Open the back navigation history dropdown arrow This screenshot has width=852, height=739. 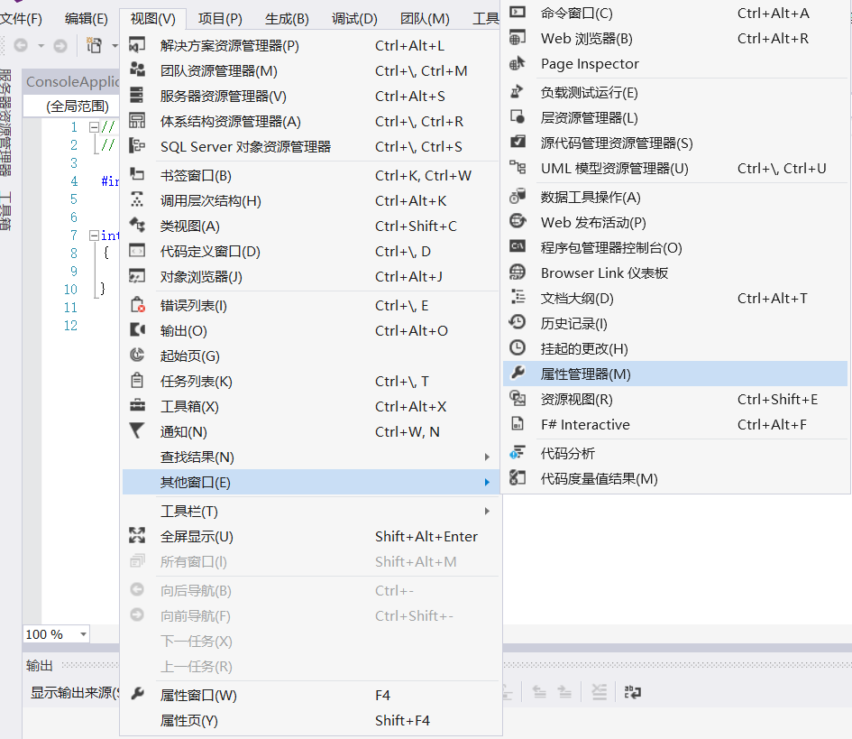click(x=41, y=46)
